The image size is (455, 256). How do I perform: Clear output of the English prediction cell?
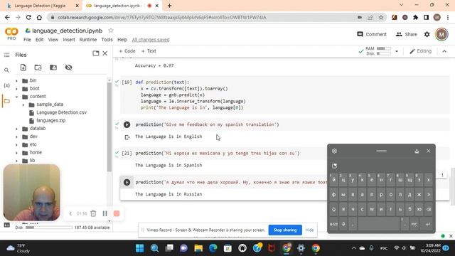127,137
